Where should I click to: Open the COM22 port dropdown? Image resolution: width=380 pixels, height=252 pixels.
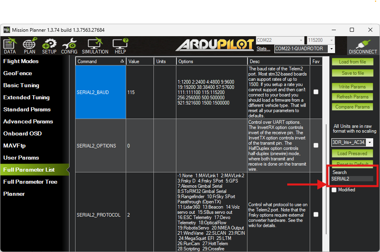coord(301,40)
